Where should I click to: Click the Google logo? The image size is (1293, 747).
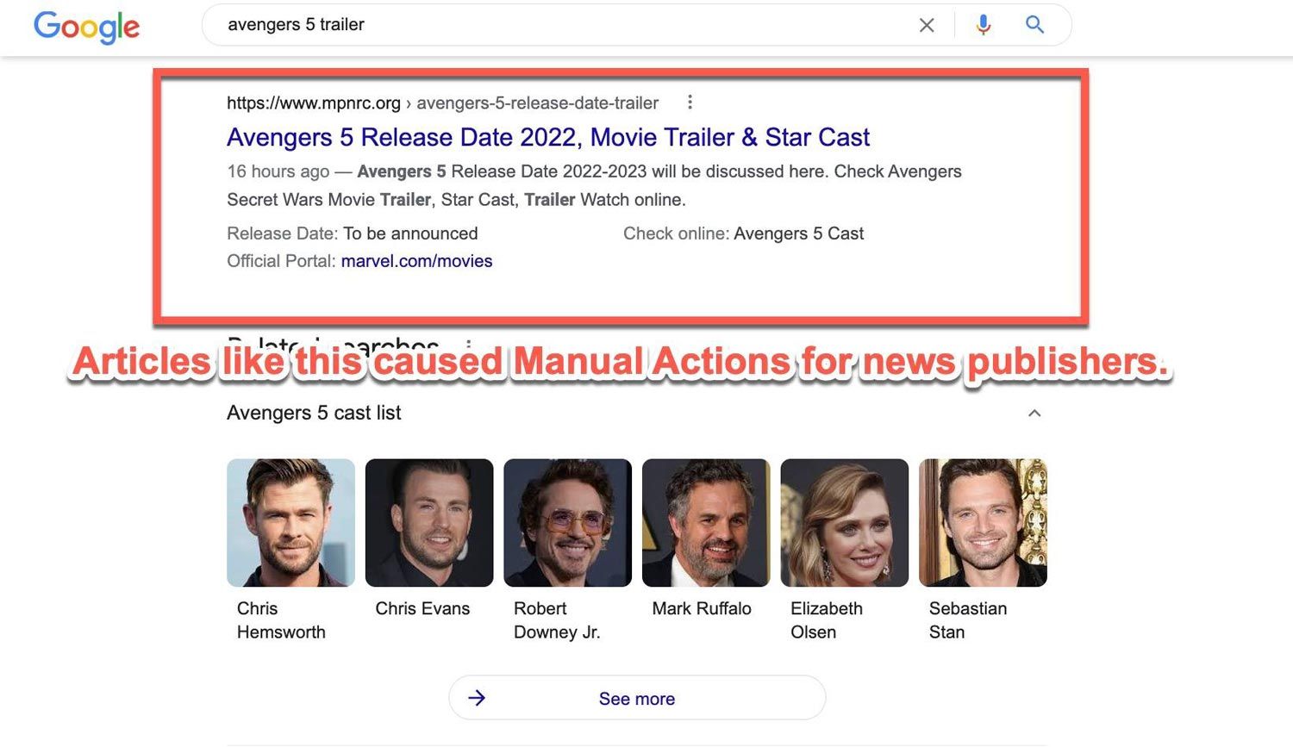coord(86,27)
